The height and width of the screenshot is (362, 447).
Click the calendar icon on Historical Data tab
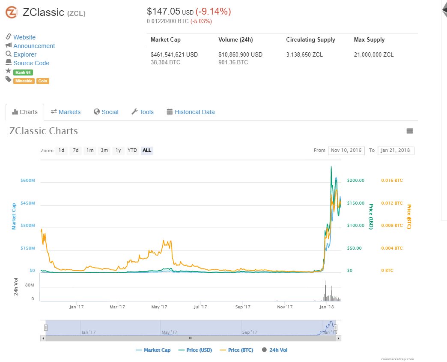click(170, 112)
